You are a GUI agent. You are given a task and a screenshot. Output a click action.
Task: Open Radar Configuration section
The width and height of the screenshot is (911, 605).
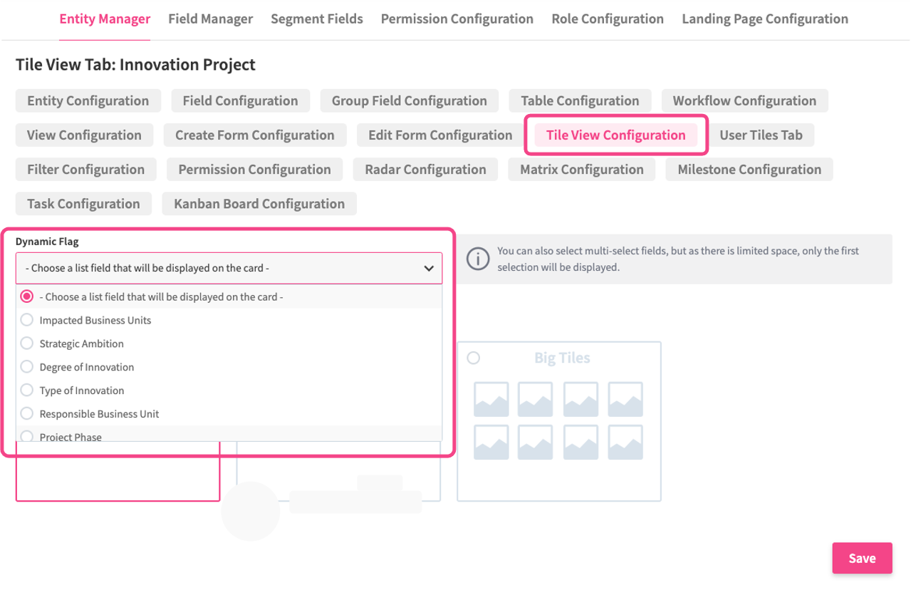point(425,170)
